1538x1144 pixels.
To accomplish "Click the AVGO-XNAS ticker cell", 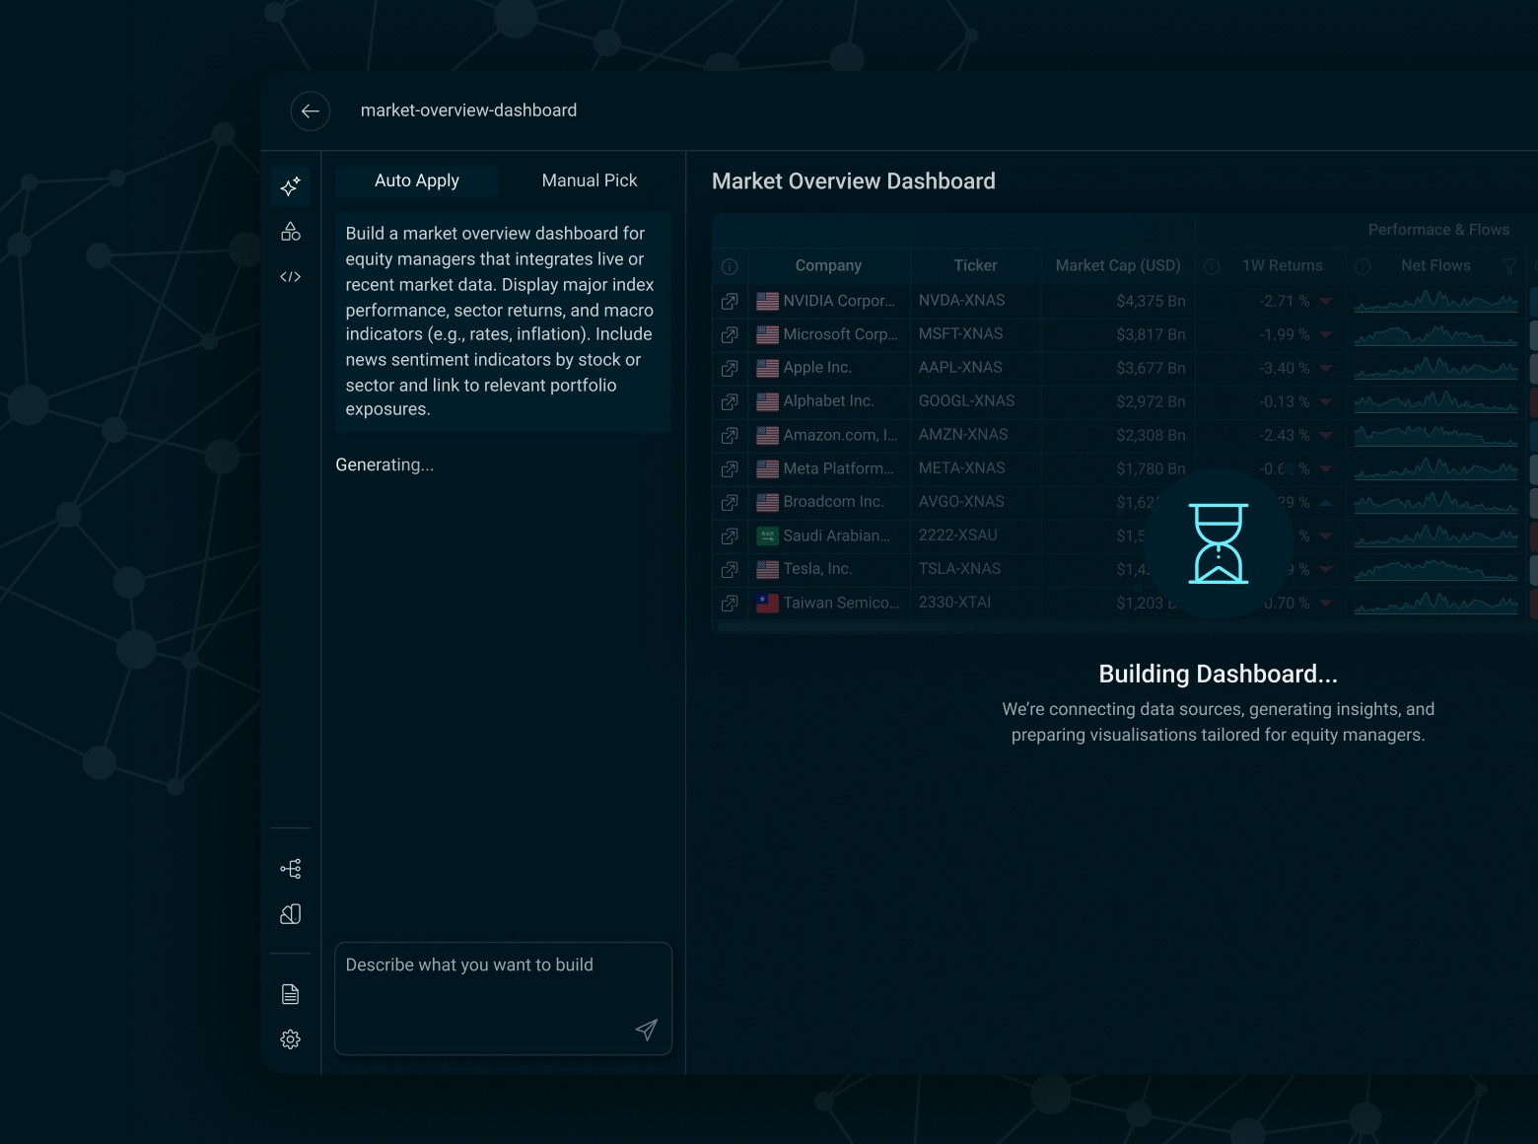I will click(x=961, y=501).
